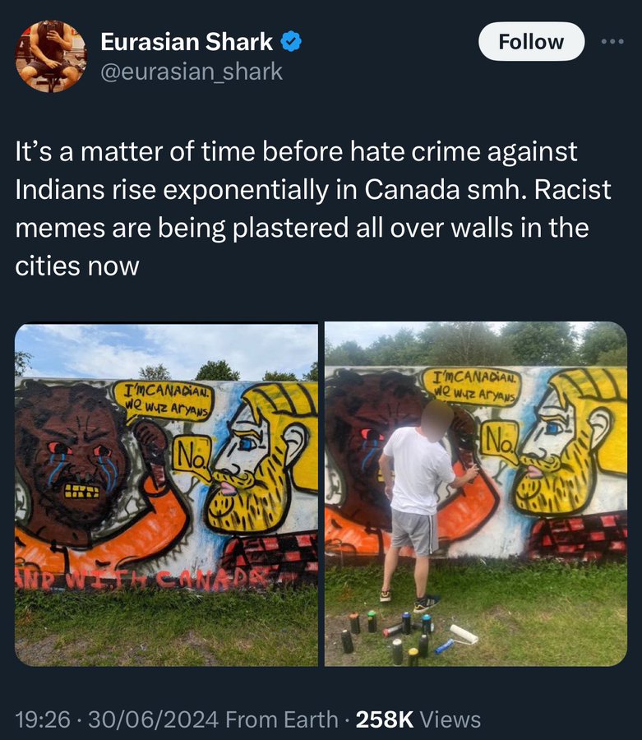Click the 30/06/2024 post date

point(153,719)
